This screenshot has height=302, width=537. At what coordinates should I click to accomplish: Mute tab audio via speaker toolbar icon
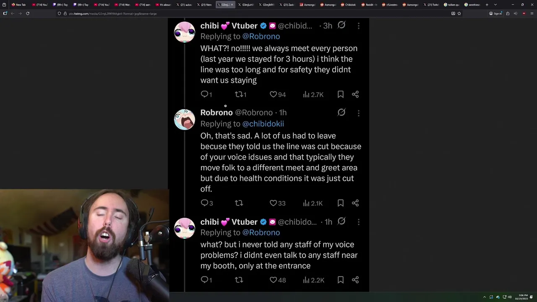[x=515, y=13]
